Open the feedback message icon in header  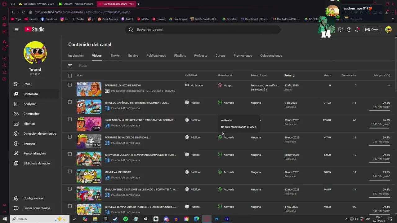341,29
